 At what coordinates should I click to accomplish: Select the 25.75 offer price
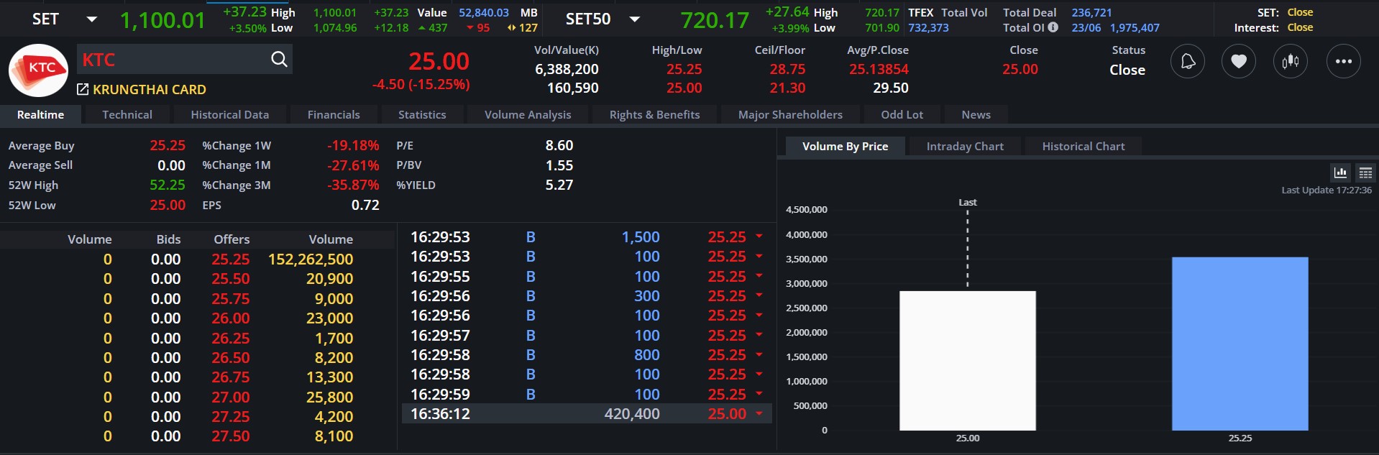point(231,299)
